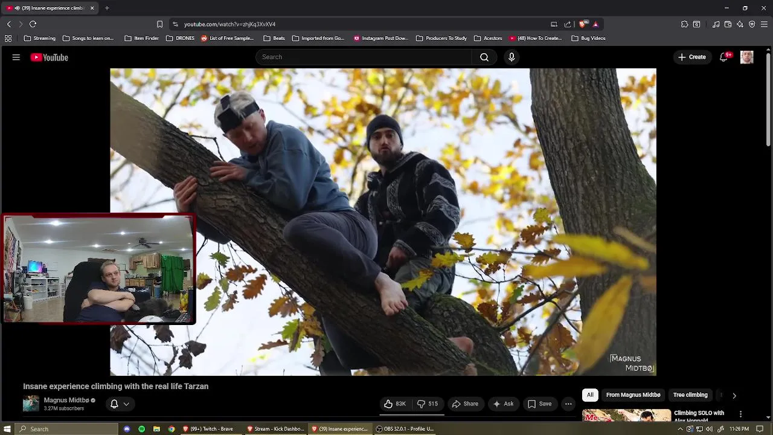The width and height of the screenshot is (773, 435).
Task: Reload the page with the refresh icon
Action: point(33,24)
